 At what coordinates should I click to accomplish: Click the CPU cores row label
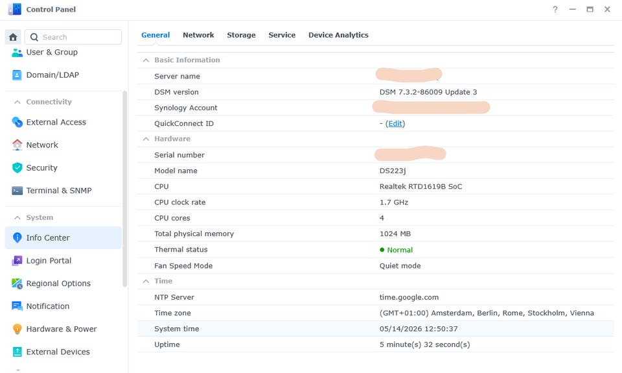pos(172,218)
